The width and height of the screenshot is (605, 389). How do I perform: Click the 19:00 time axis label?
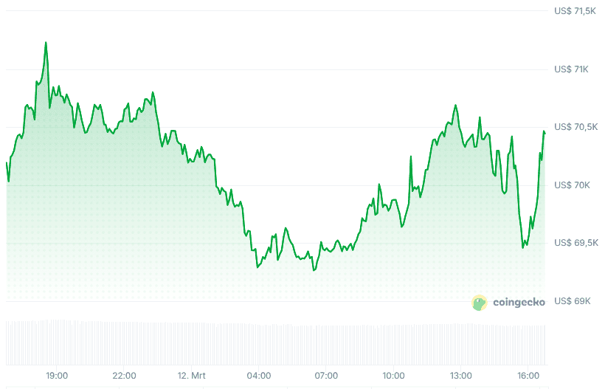coord(57,375)
